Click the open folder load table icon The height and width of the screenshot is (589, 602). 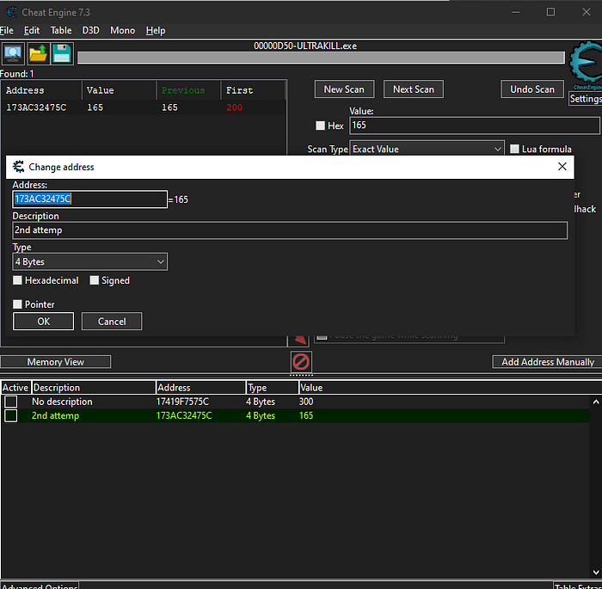pyautogui.click(x=38, y=54)
